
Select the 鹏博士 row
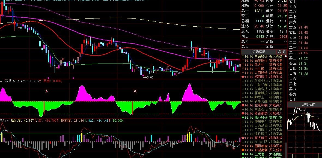[263, 97]
